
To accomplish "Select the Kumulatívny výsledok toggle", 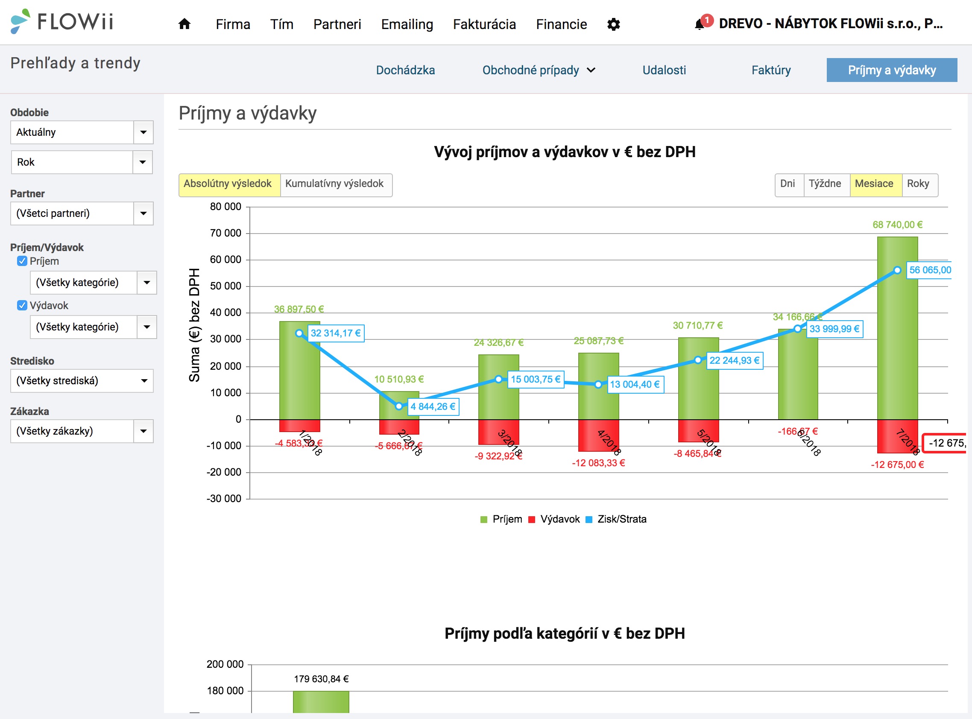I will click(336, 184).
